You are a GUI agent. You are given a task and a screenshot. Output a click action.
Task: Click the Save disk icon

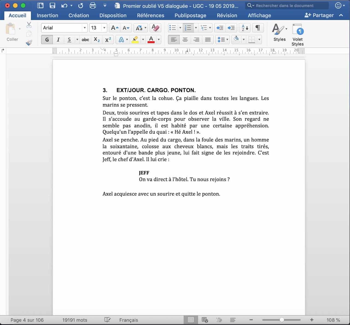click(52, 5)
